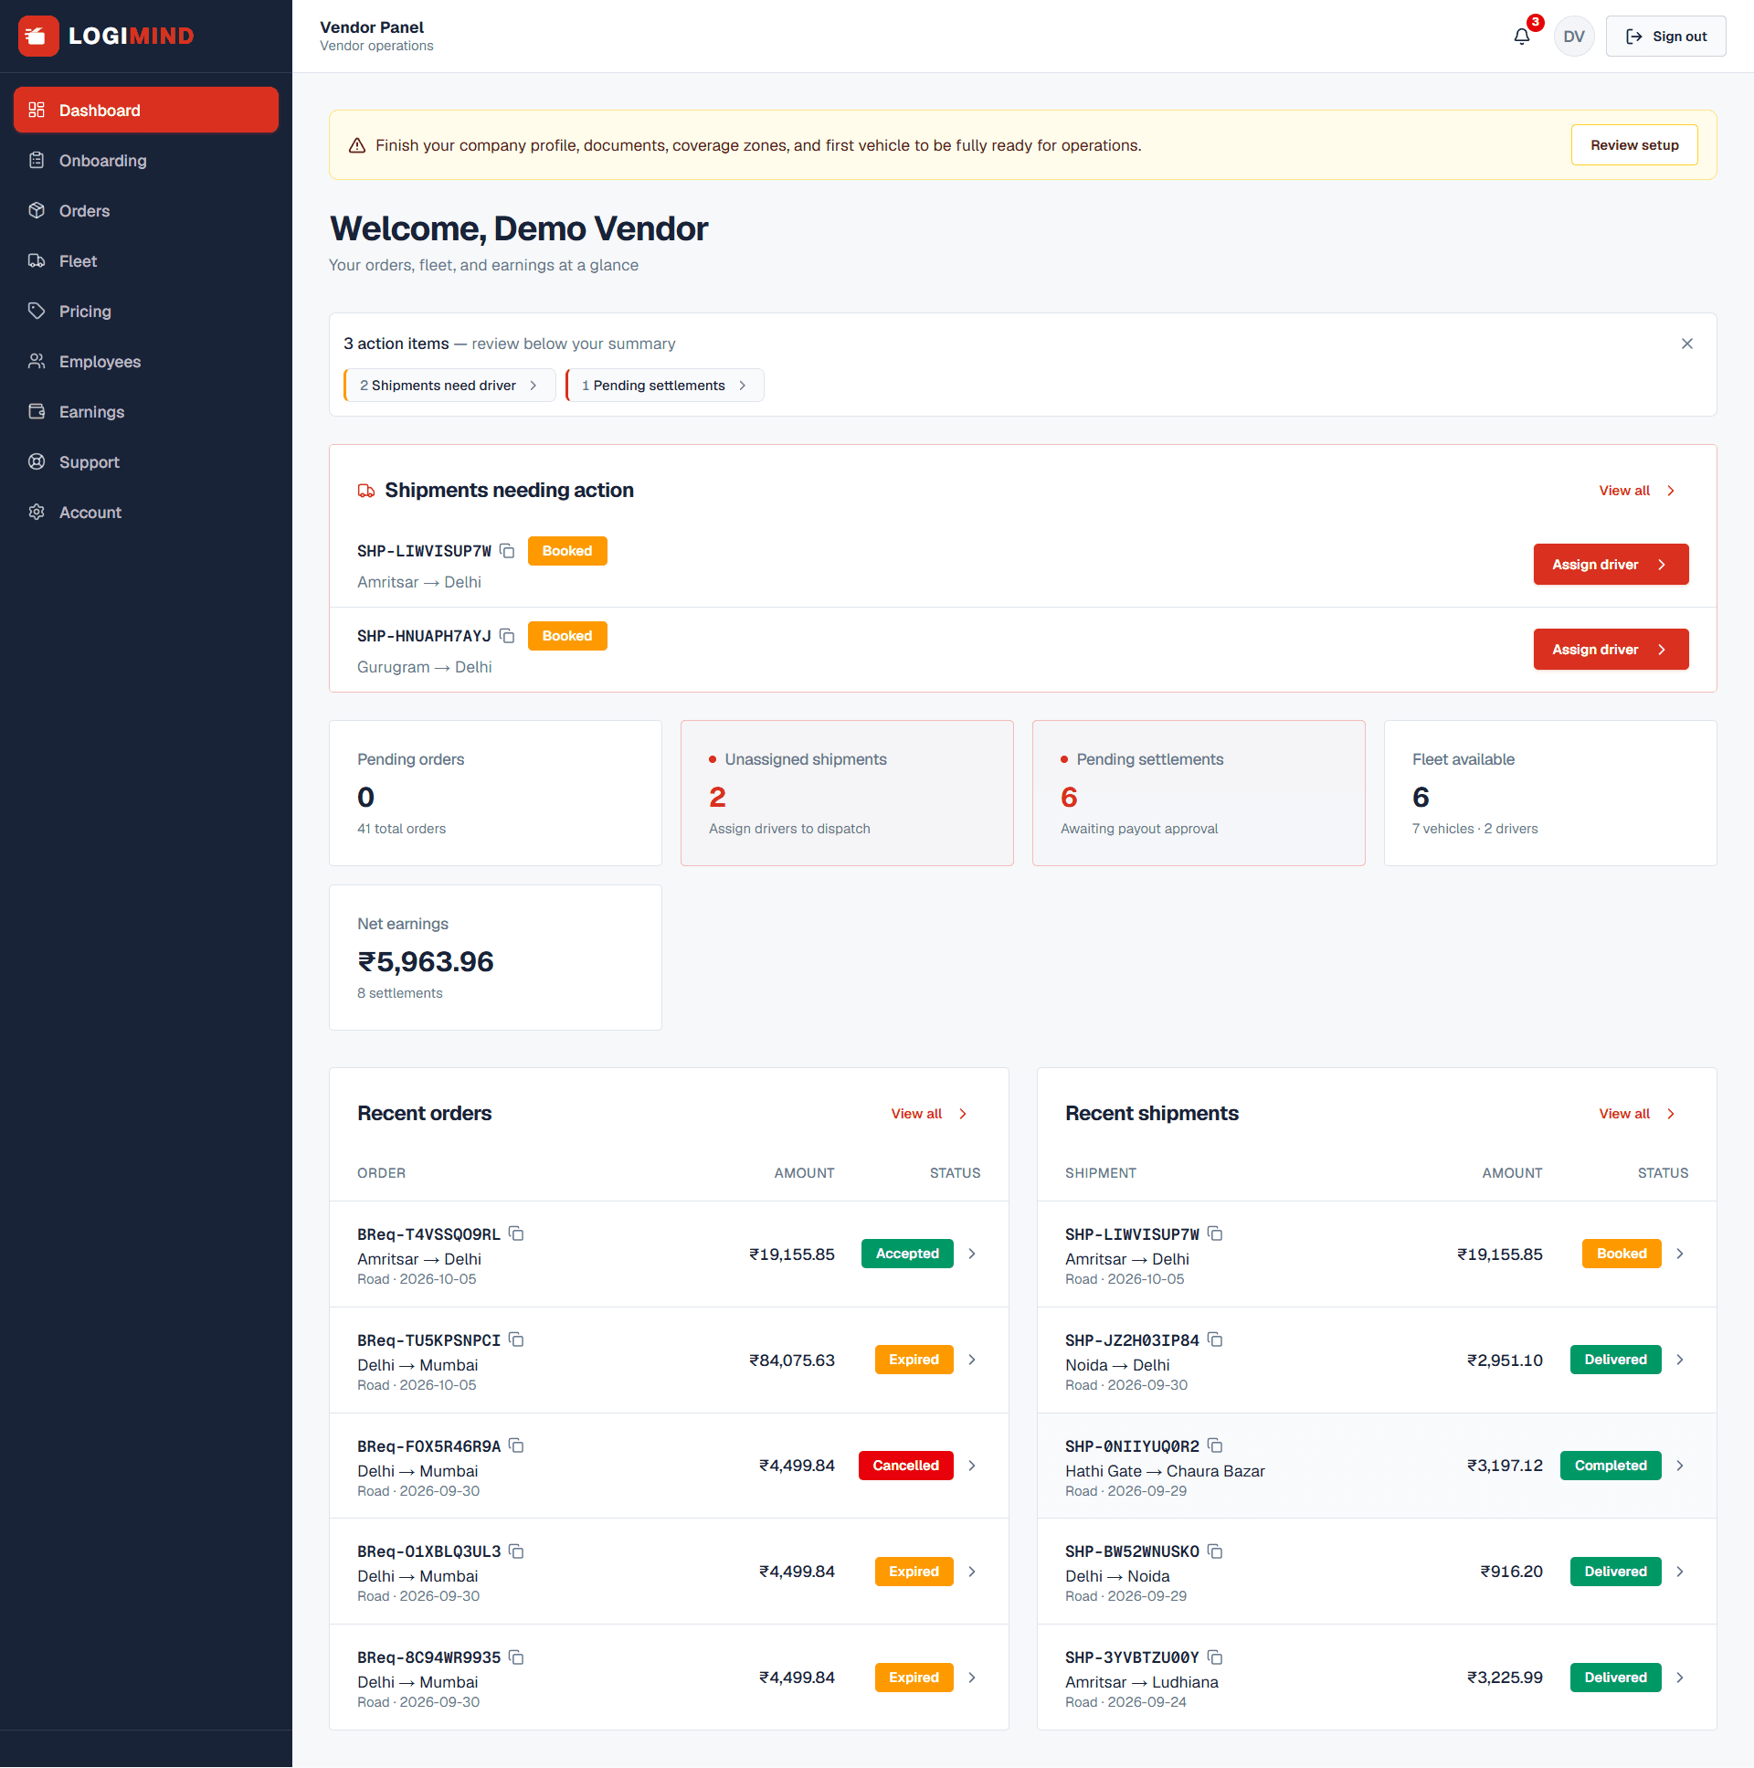1754x1768 pixels.
Task: Click Review setup in the banner
Action: click(x=1633, y=145)
